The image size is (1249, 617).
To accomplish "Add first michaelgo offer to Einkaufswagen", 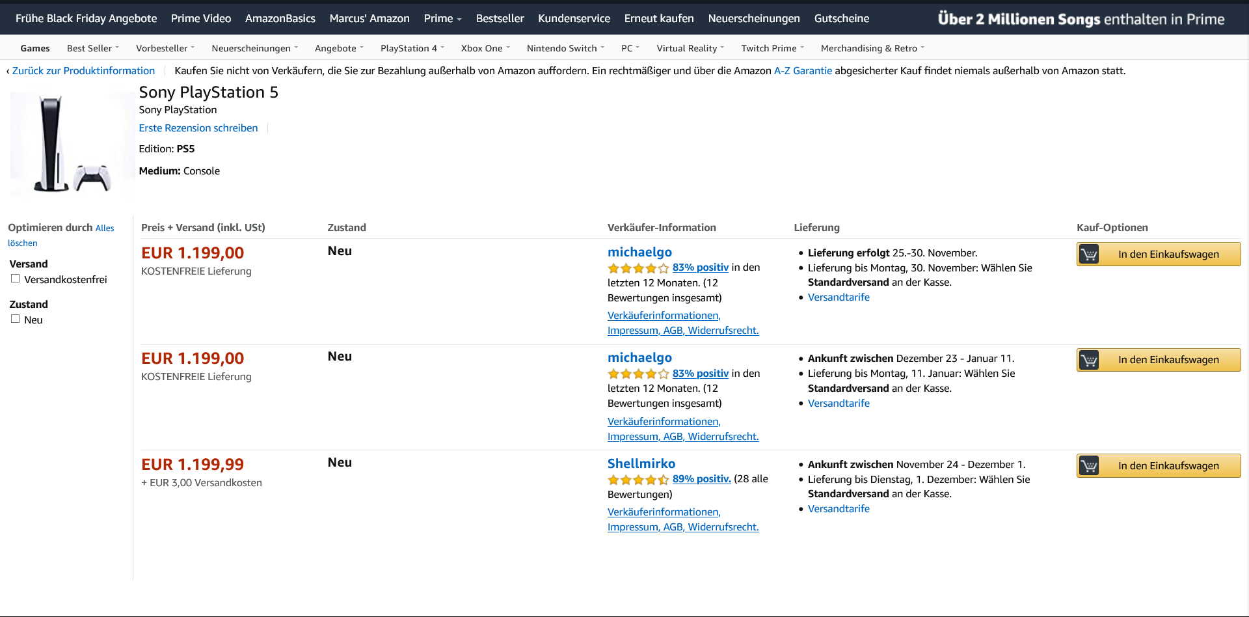I will click(x=1159, y=254).
